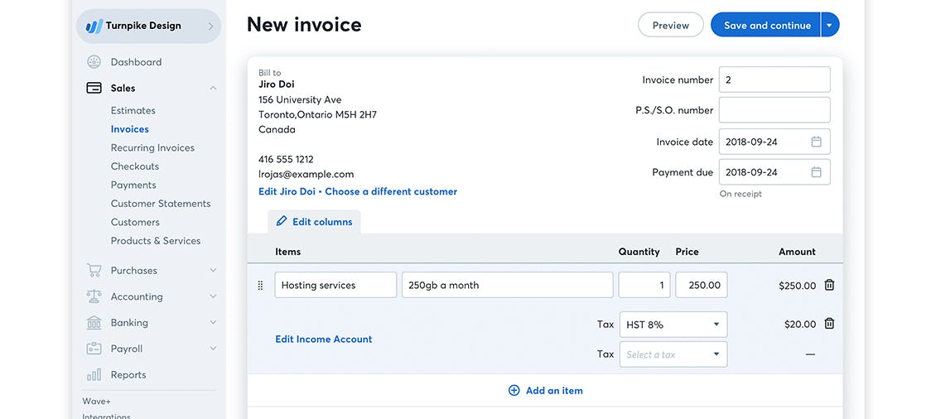Click the Dashboard gauge icon in sidebar
The image size is (936, 419).
point(94,62)
